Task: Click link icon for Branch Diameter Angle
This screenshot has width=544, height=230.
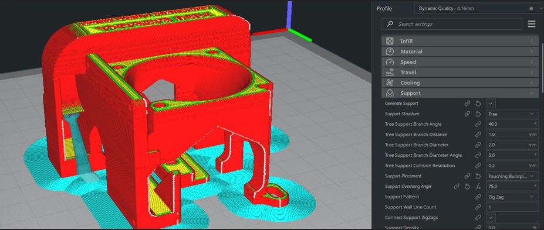Action: (478, 155)
